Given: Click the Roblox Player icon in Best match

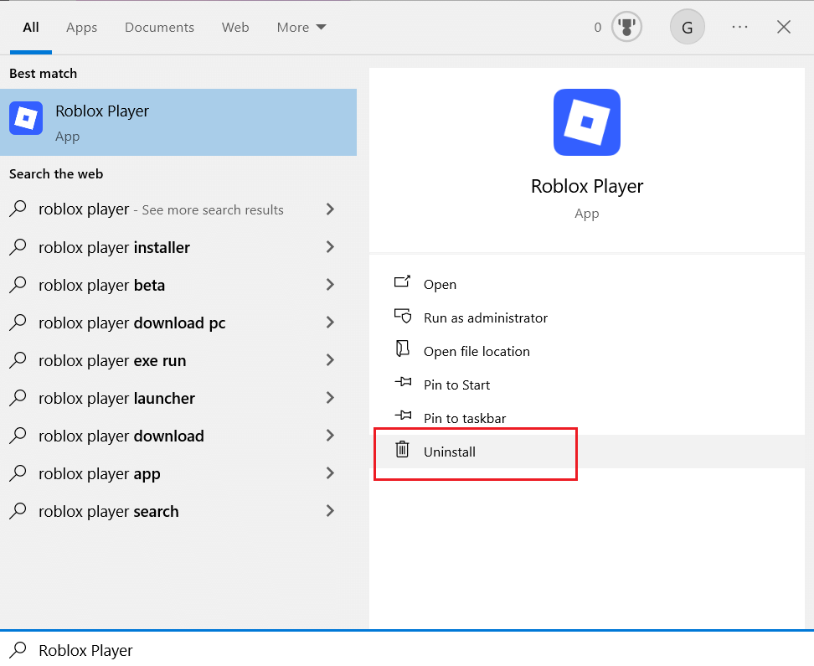Looking at the screenshot, I should 26,118.
